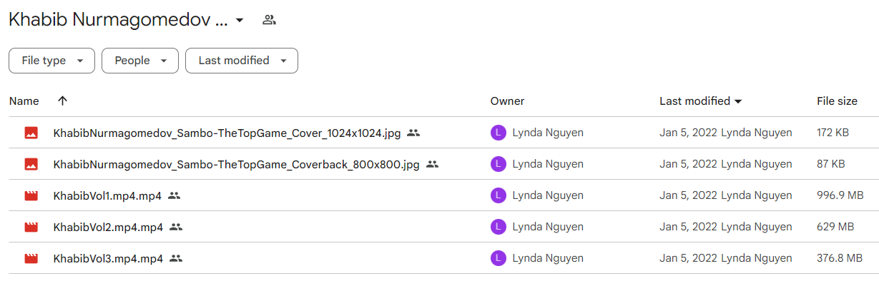Screen dimensions: 879x281
Task: Click the 87 KB file size
Action: pos(831,164)
